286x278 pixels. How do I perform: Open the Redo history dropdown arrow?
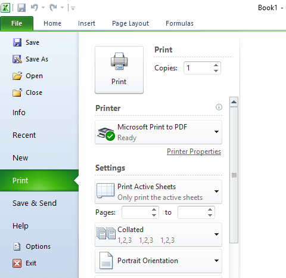[x=62, y=8]
